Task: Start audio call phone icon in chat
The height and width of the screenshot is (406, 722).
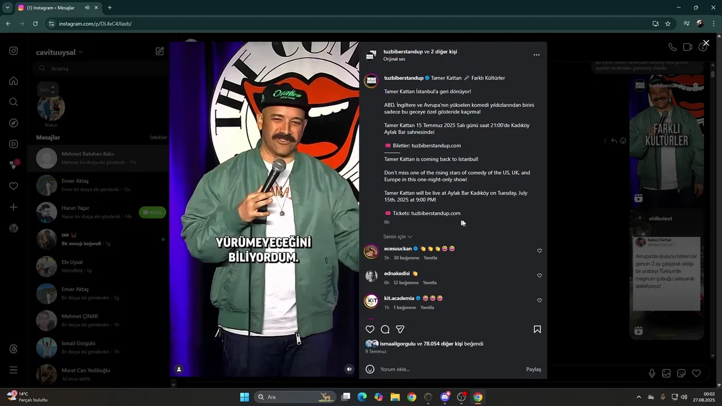Action: tap(672, 47)
